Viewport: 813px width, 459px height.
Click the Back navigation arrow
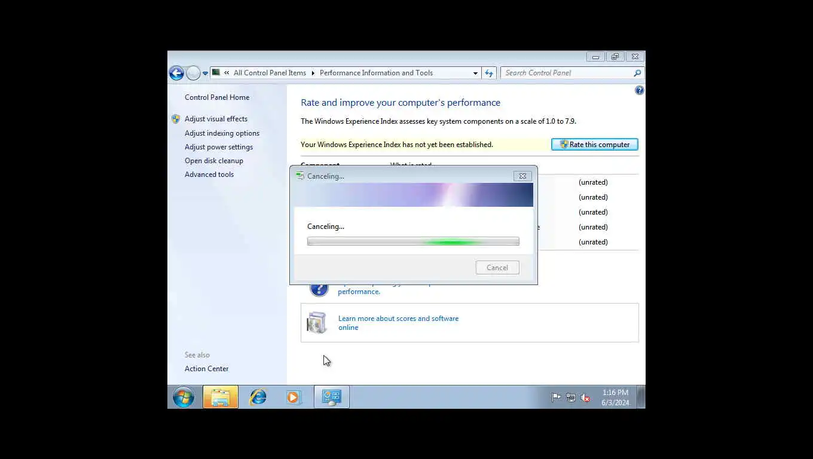tap(176, 73)
